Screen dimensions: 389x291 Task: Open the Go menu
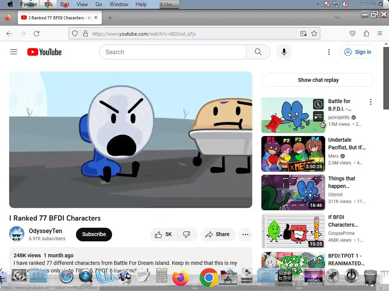tap(98, 4)
